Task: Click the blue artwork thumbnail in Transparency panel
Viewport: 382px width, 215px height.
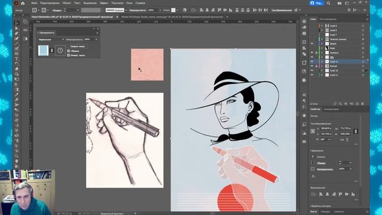Action: (44, 50)
